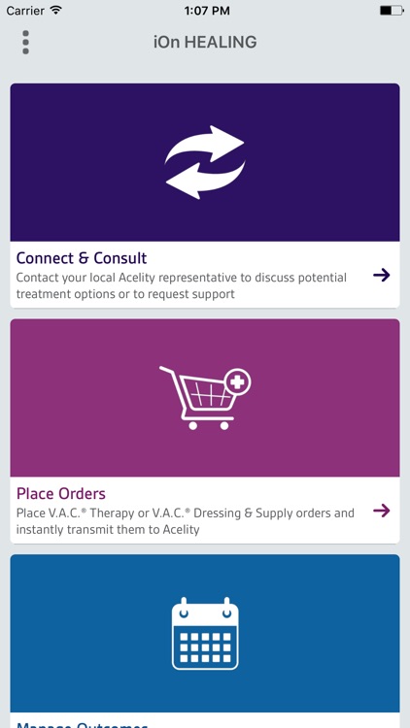The image size is (410, 728).
Task: Tap the Carrier label in status bar
Action: (x=25, y=11)
